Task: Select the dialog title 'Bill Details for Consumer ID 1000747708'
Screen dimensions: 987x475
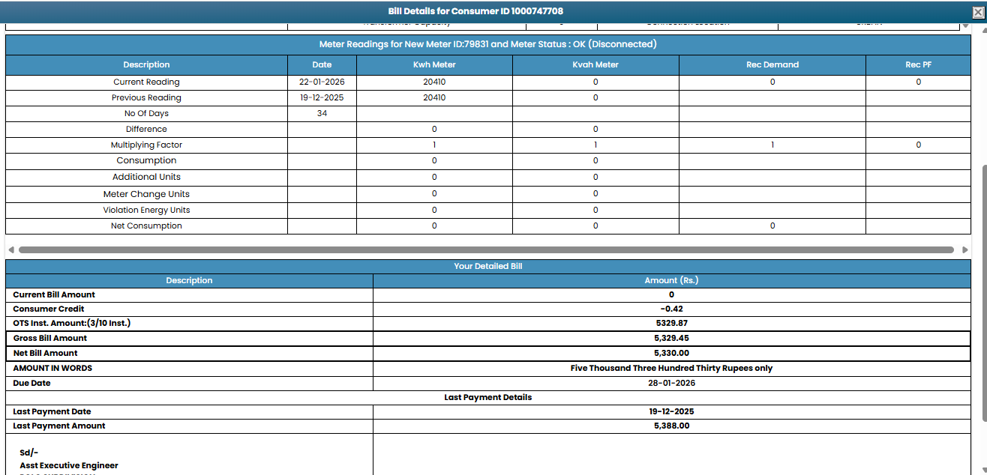Action: (x=475, y=11)
